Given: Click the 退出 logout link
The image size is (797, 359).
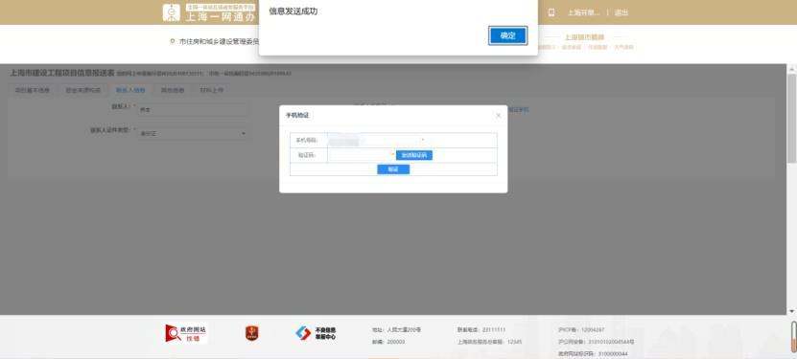Looking at the screenshot, I should 621,12.
